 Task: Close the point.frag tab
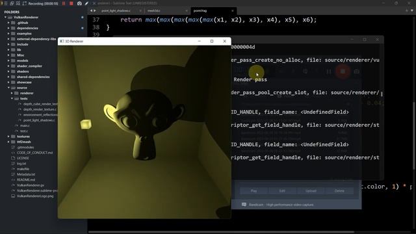tap(233, 10)
